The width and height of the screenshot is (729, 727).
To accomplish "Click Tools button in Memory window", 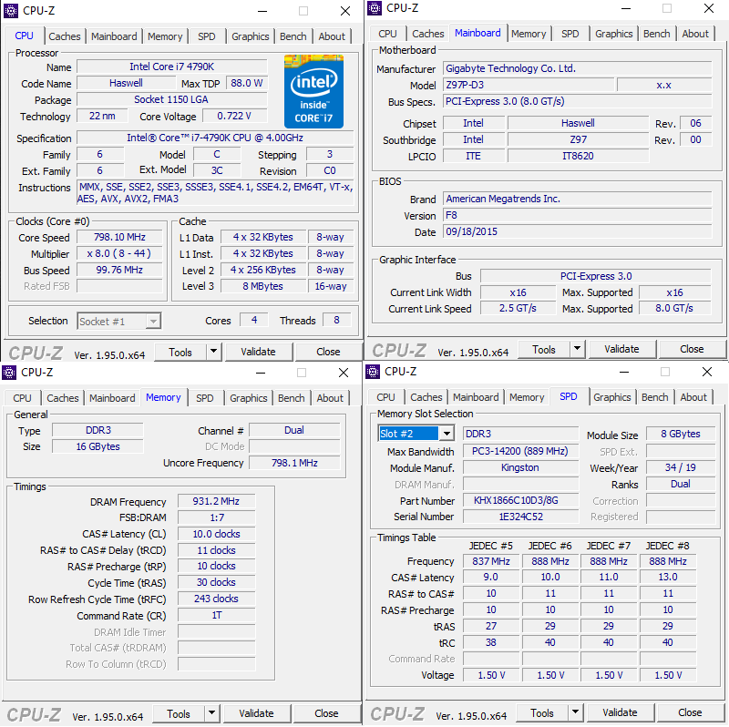I will click(x=179, y=713).
